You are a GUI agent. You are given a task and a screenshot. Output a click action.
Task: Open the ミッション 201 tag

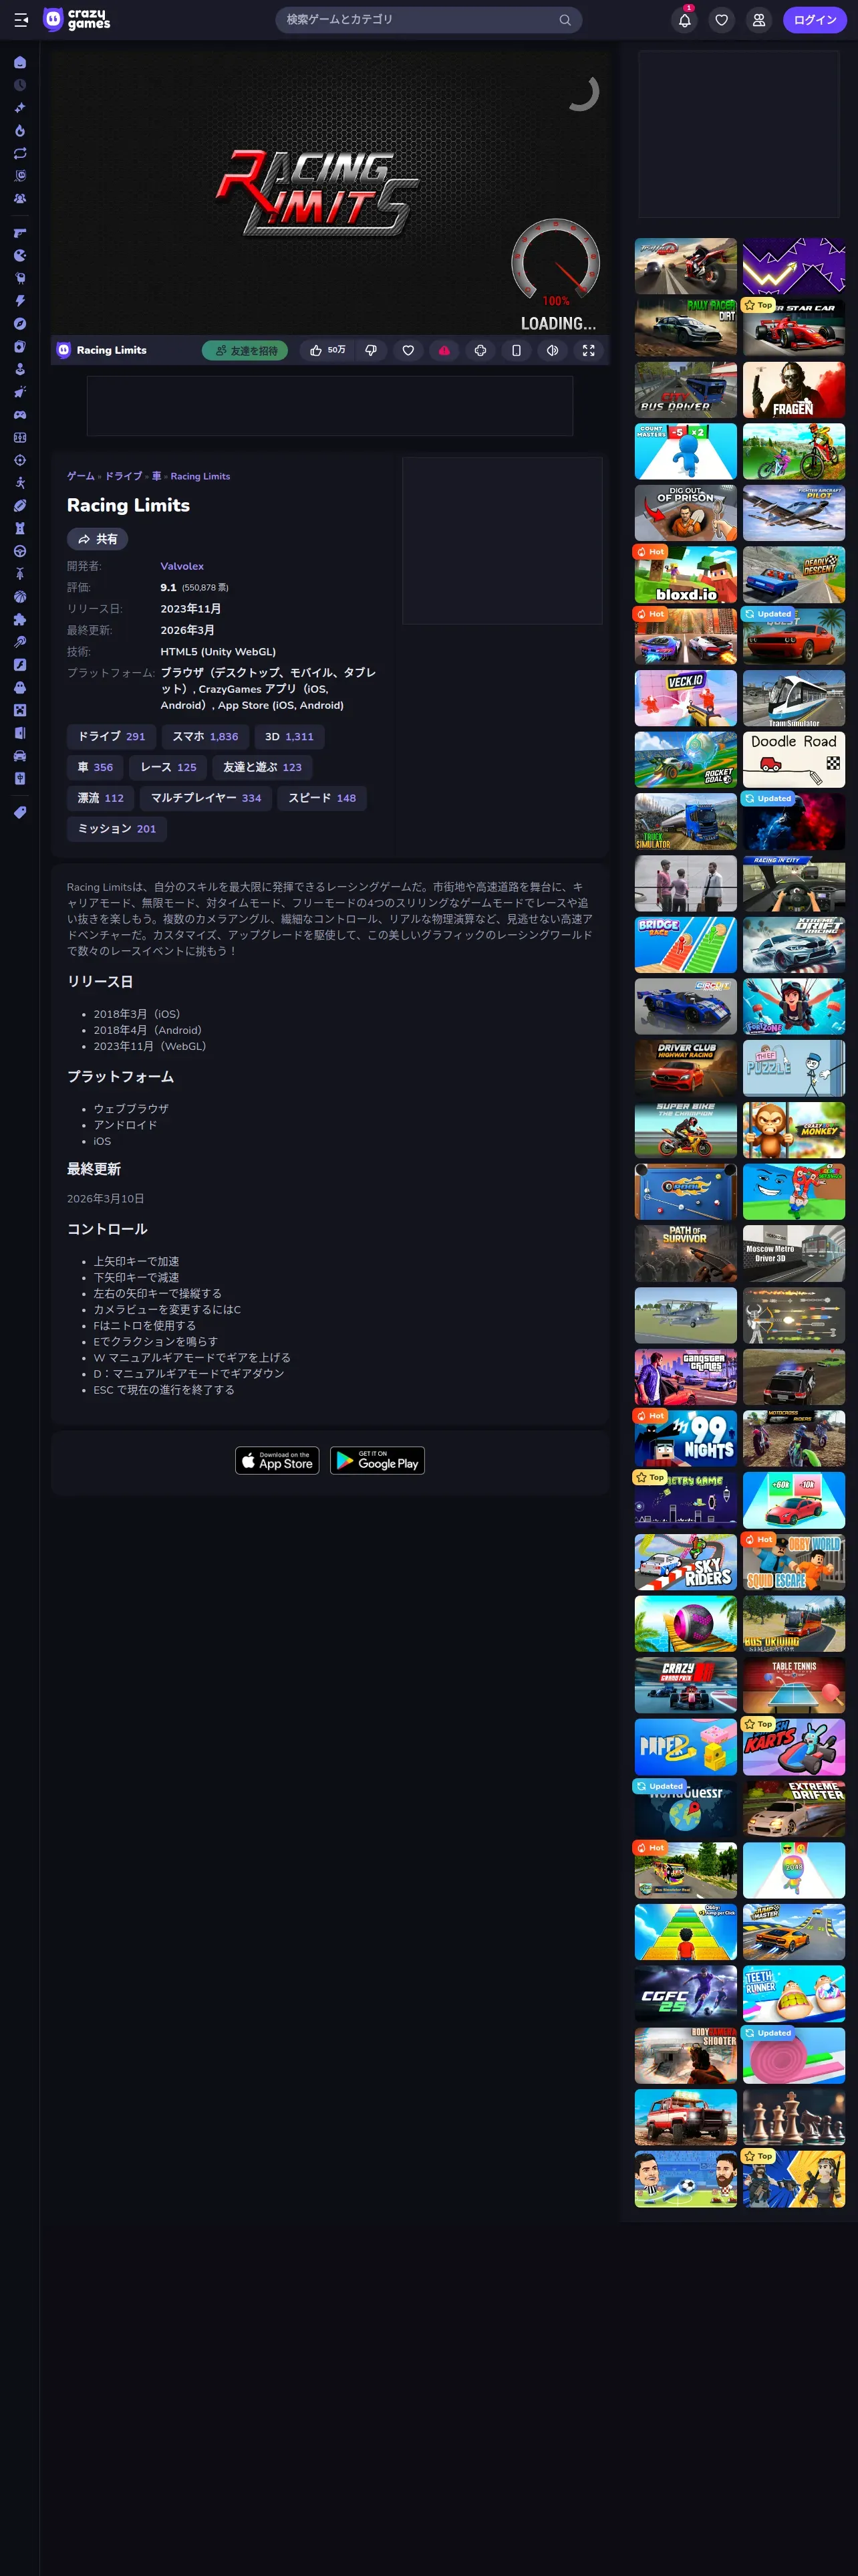pyautogui.click(x=117, y=829)
